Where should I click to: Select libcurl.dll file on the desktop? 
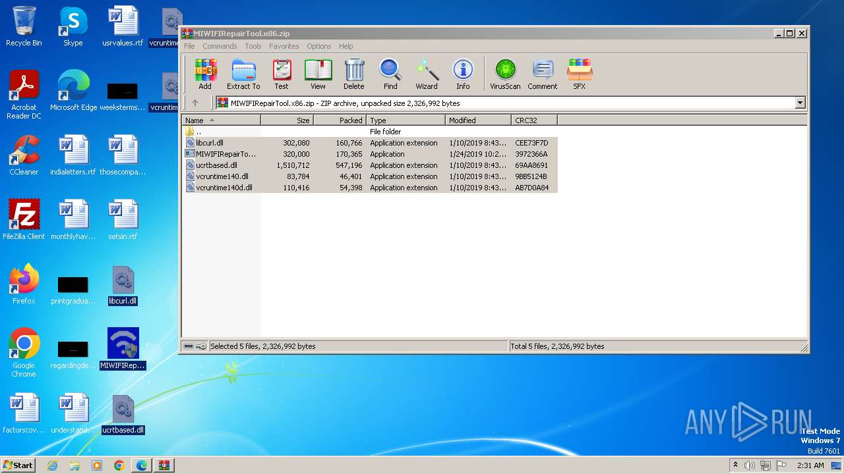[x=123, y=285]
